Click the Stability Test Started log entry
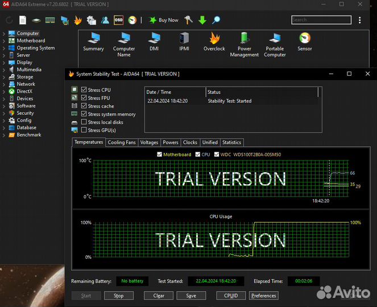 coord(233,101)
